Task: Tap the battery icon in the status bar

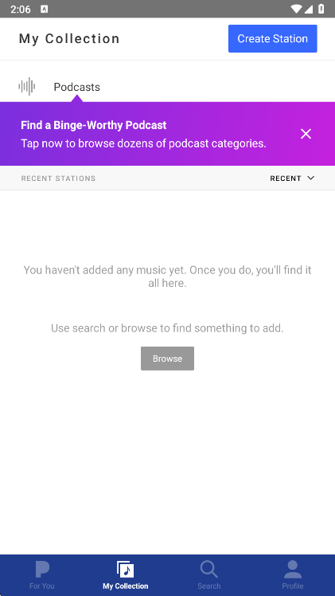Action: pos(321,9)
